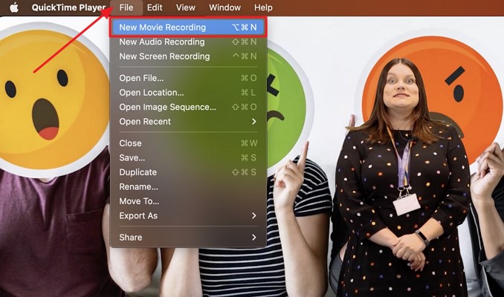Choose Duplicate from File menu
The image size is (504, 297).
click(x=188, y=172)
